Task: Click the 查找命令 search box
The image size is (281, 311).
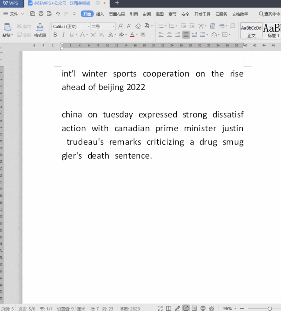Action: tap(270, 14)
